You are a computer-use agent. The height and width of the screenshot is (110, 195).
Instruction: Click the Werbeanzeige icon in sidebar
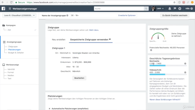click(4, 65)
